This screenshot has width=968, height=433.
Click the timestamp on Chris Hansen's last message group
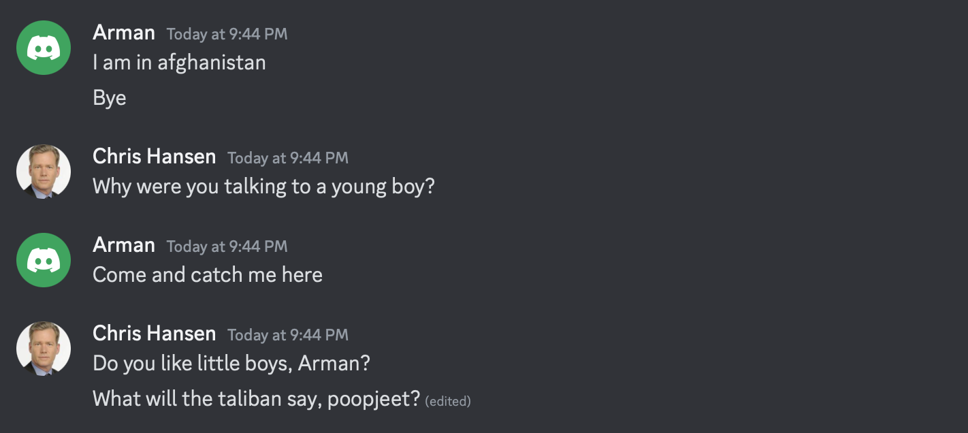point(287,335)
